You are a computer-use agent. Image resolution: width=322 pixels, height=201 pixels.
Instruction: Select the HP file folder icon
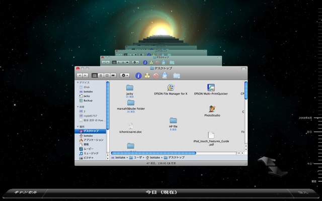173,121
